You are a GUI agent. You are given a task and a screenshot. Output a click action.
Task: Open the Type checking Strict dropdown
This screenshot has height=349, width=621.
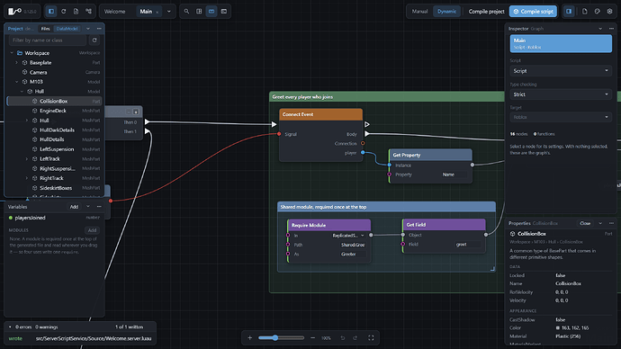click(561, 94)
